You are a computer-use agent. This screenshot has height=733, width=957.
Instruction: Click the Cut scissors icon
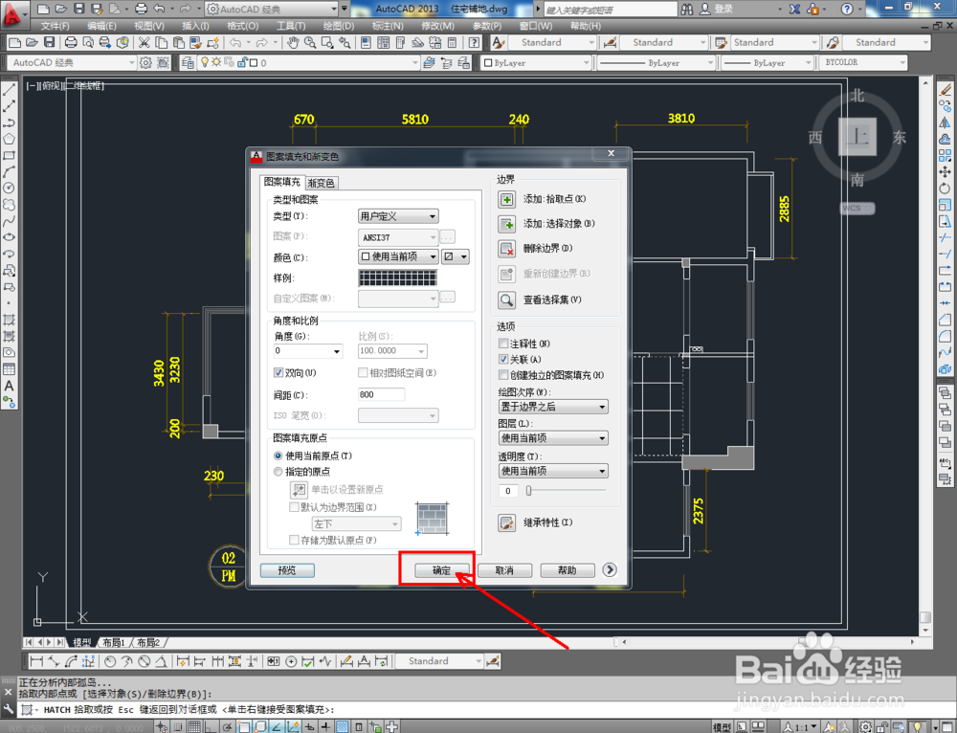point(145,42)
